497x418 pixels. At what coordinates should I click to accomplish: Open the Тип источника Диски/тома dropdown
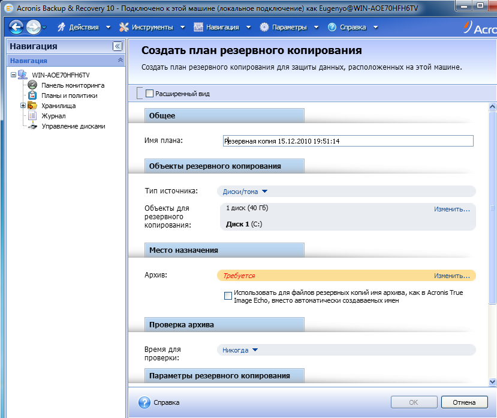click(245, 192)
